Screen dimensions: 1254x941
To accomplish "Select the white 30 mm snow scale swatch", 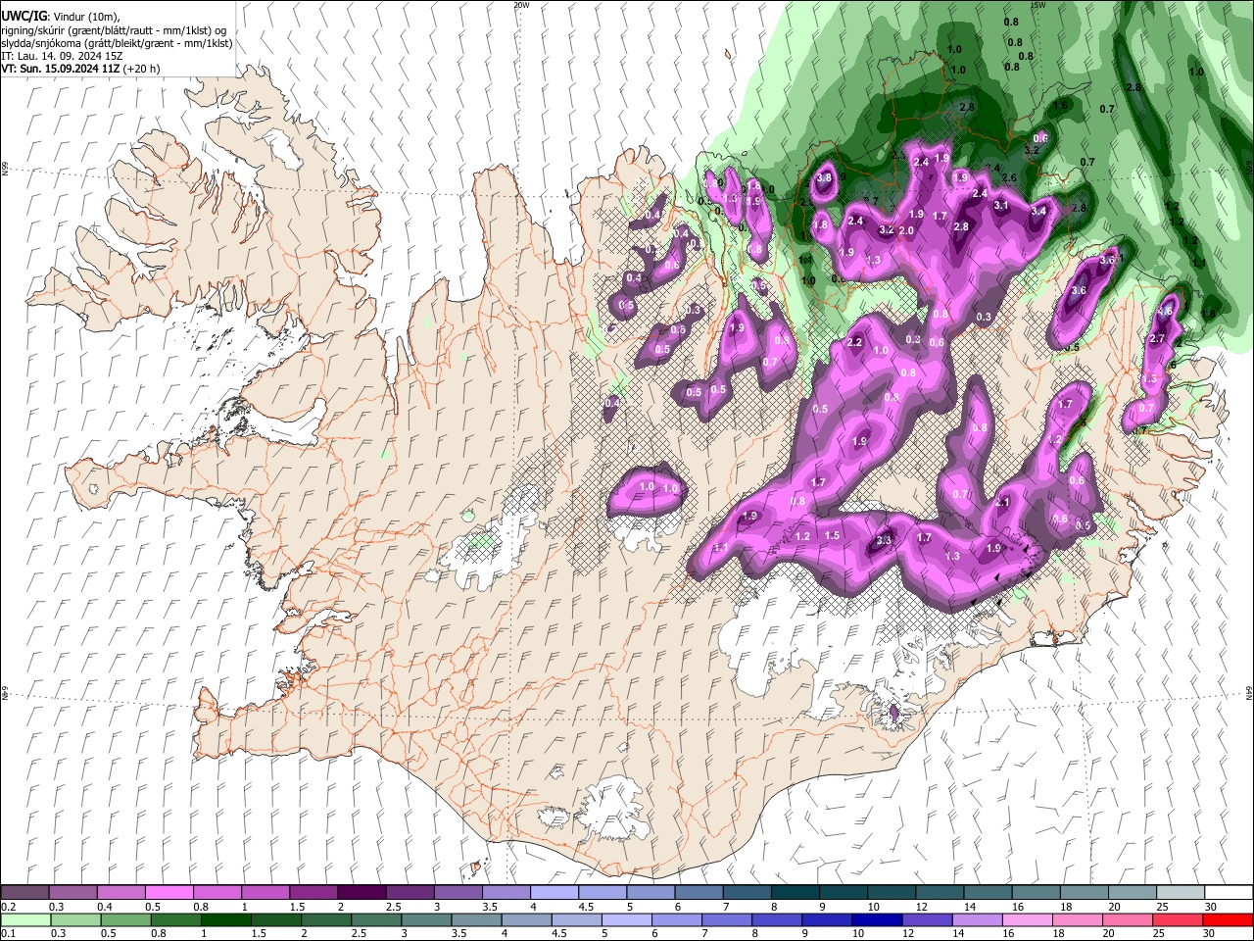I will 1229,893.
